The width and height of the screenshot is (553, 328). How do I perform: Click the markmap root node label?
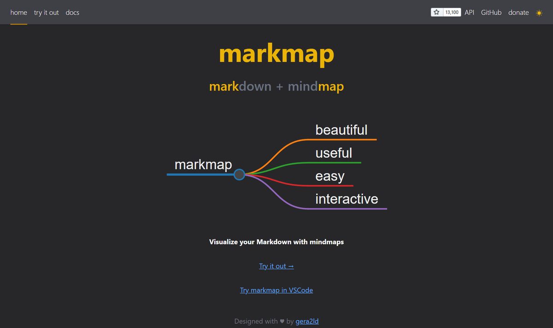click(203, 164)
